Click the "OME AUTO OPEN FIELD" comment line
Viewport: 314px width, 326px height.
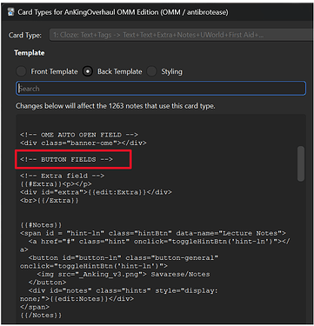tap(79, 135)
